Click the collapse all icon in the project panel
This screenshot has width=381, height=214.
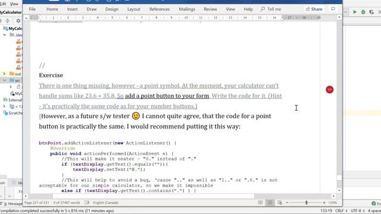click(8, 21)
